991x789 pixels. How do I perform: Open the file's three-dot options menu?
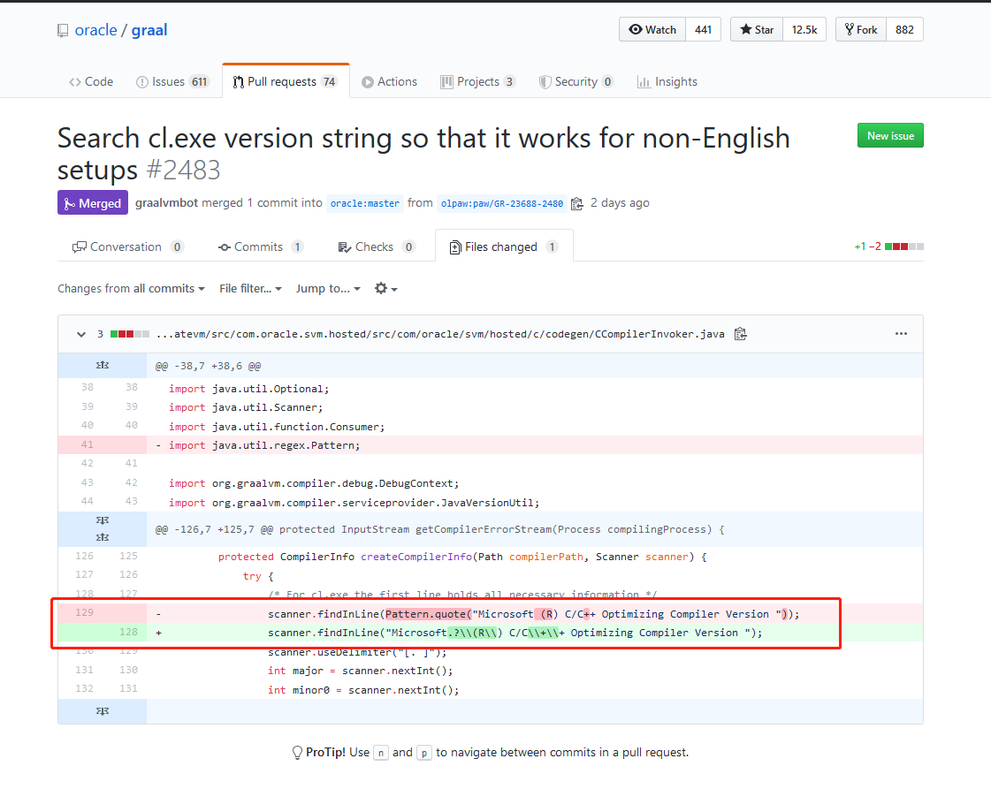tap(901, 334)
